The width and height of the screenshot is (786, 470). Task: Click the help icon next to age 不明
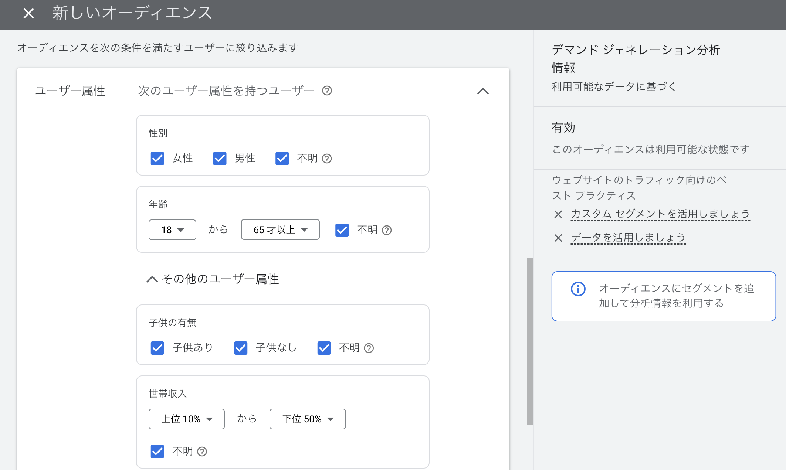[387, 230]
